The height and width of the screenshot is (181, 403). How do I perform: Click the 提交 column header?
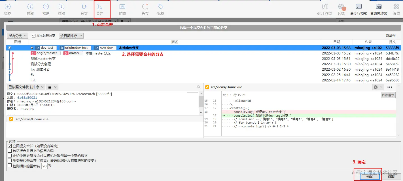(x=393, y=42)
